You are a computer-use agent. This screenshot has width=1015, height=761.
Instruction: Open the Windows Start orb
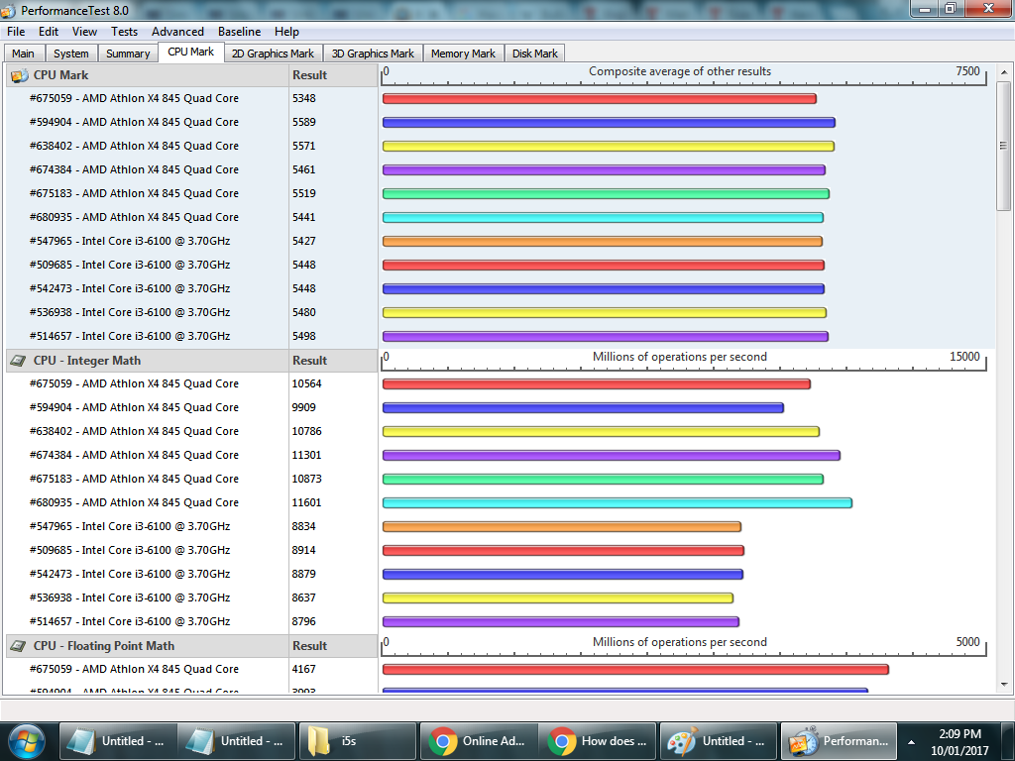pos(25,741)
